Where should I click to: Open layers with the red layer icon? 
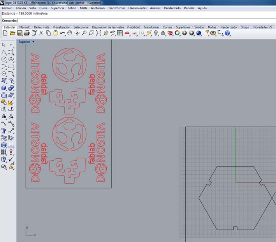pos(170,33)
